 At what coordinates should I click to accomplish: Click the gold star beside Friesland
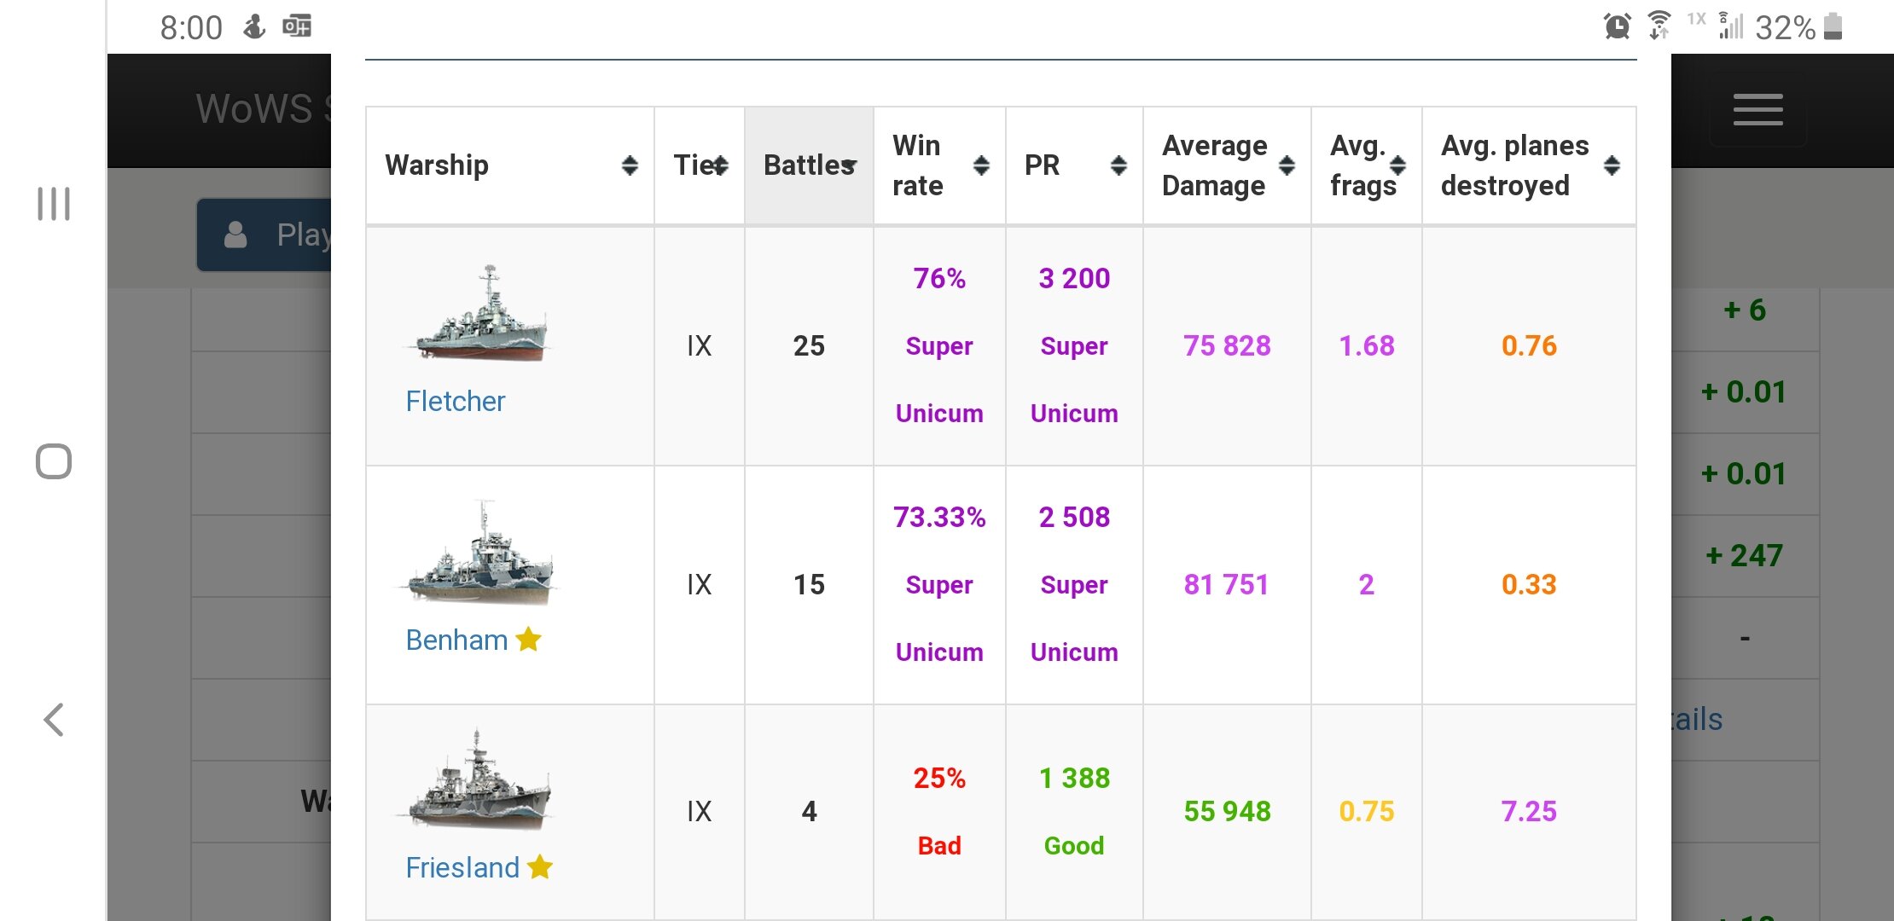pyautogui.click(x=540, y=867)
